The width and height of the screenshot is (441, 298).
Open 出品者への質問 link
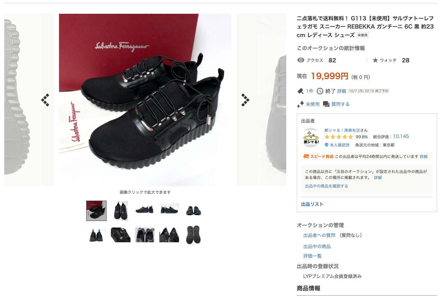click(x=319, y=235)
